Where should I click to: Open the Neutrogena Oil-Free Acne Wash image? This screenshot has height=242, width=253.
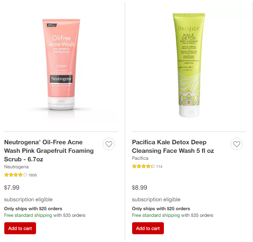(61, 65)
